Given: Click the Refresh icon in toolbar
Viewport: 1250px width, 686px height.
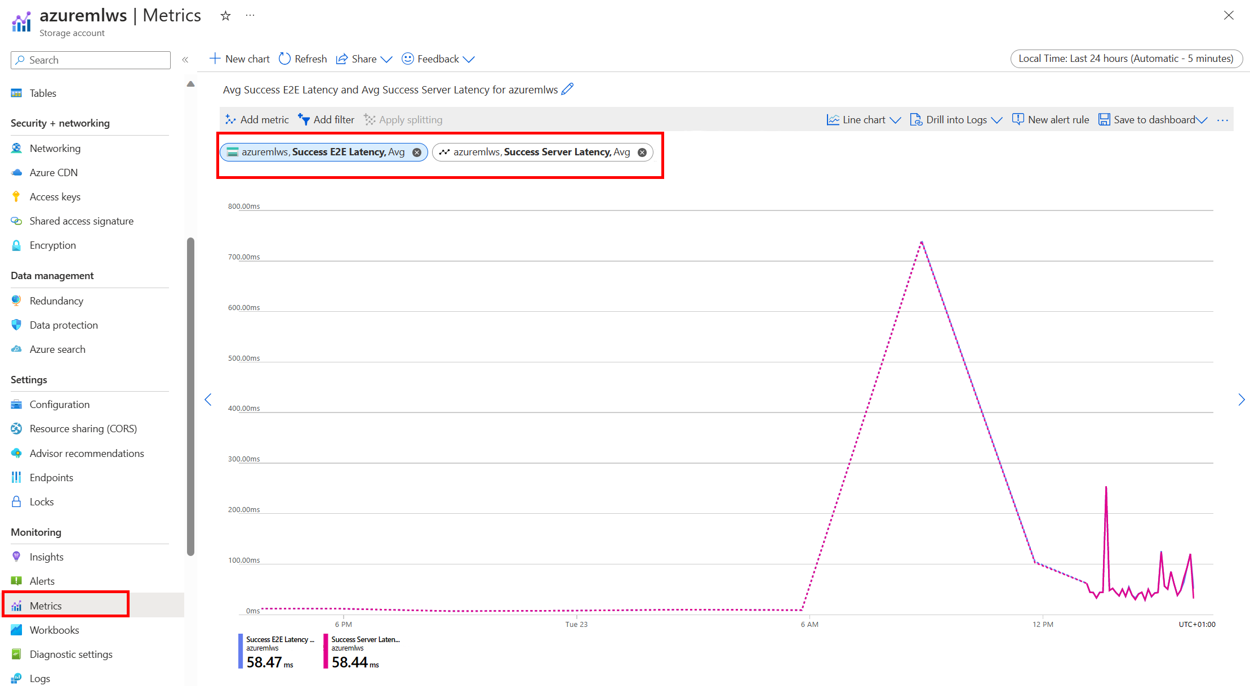Looking at the screenshot, I should pyautogui.click(x=285, y=59).
